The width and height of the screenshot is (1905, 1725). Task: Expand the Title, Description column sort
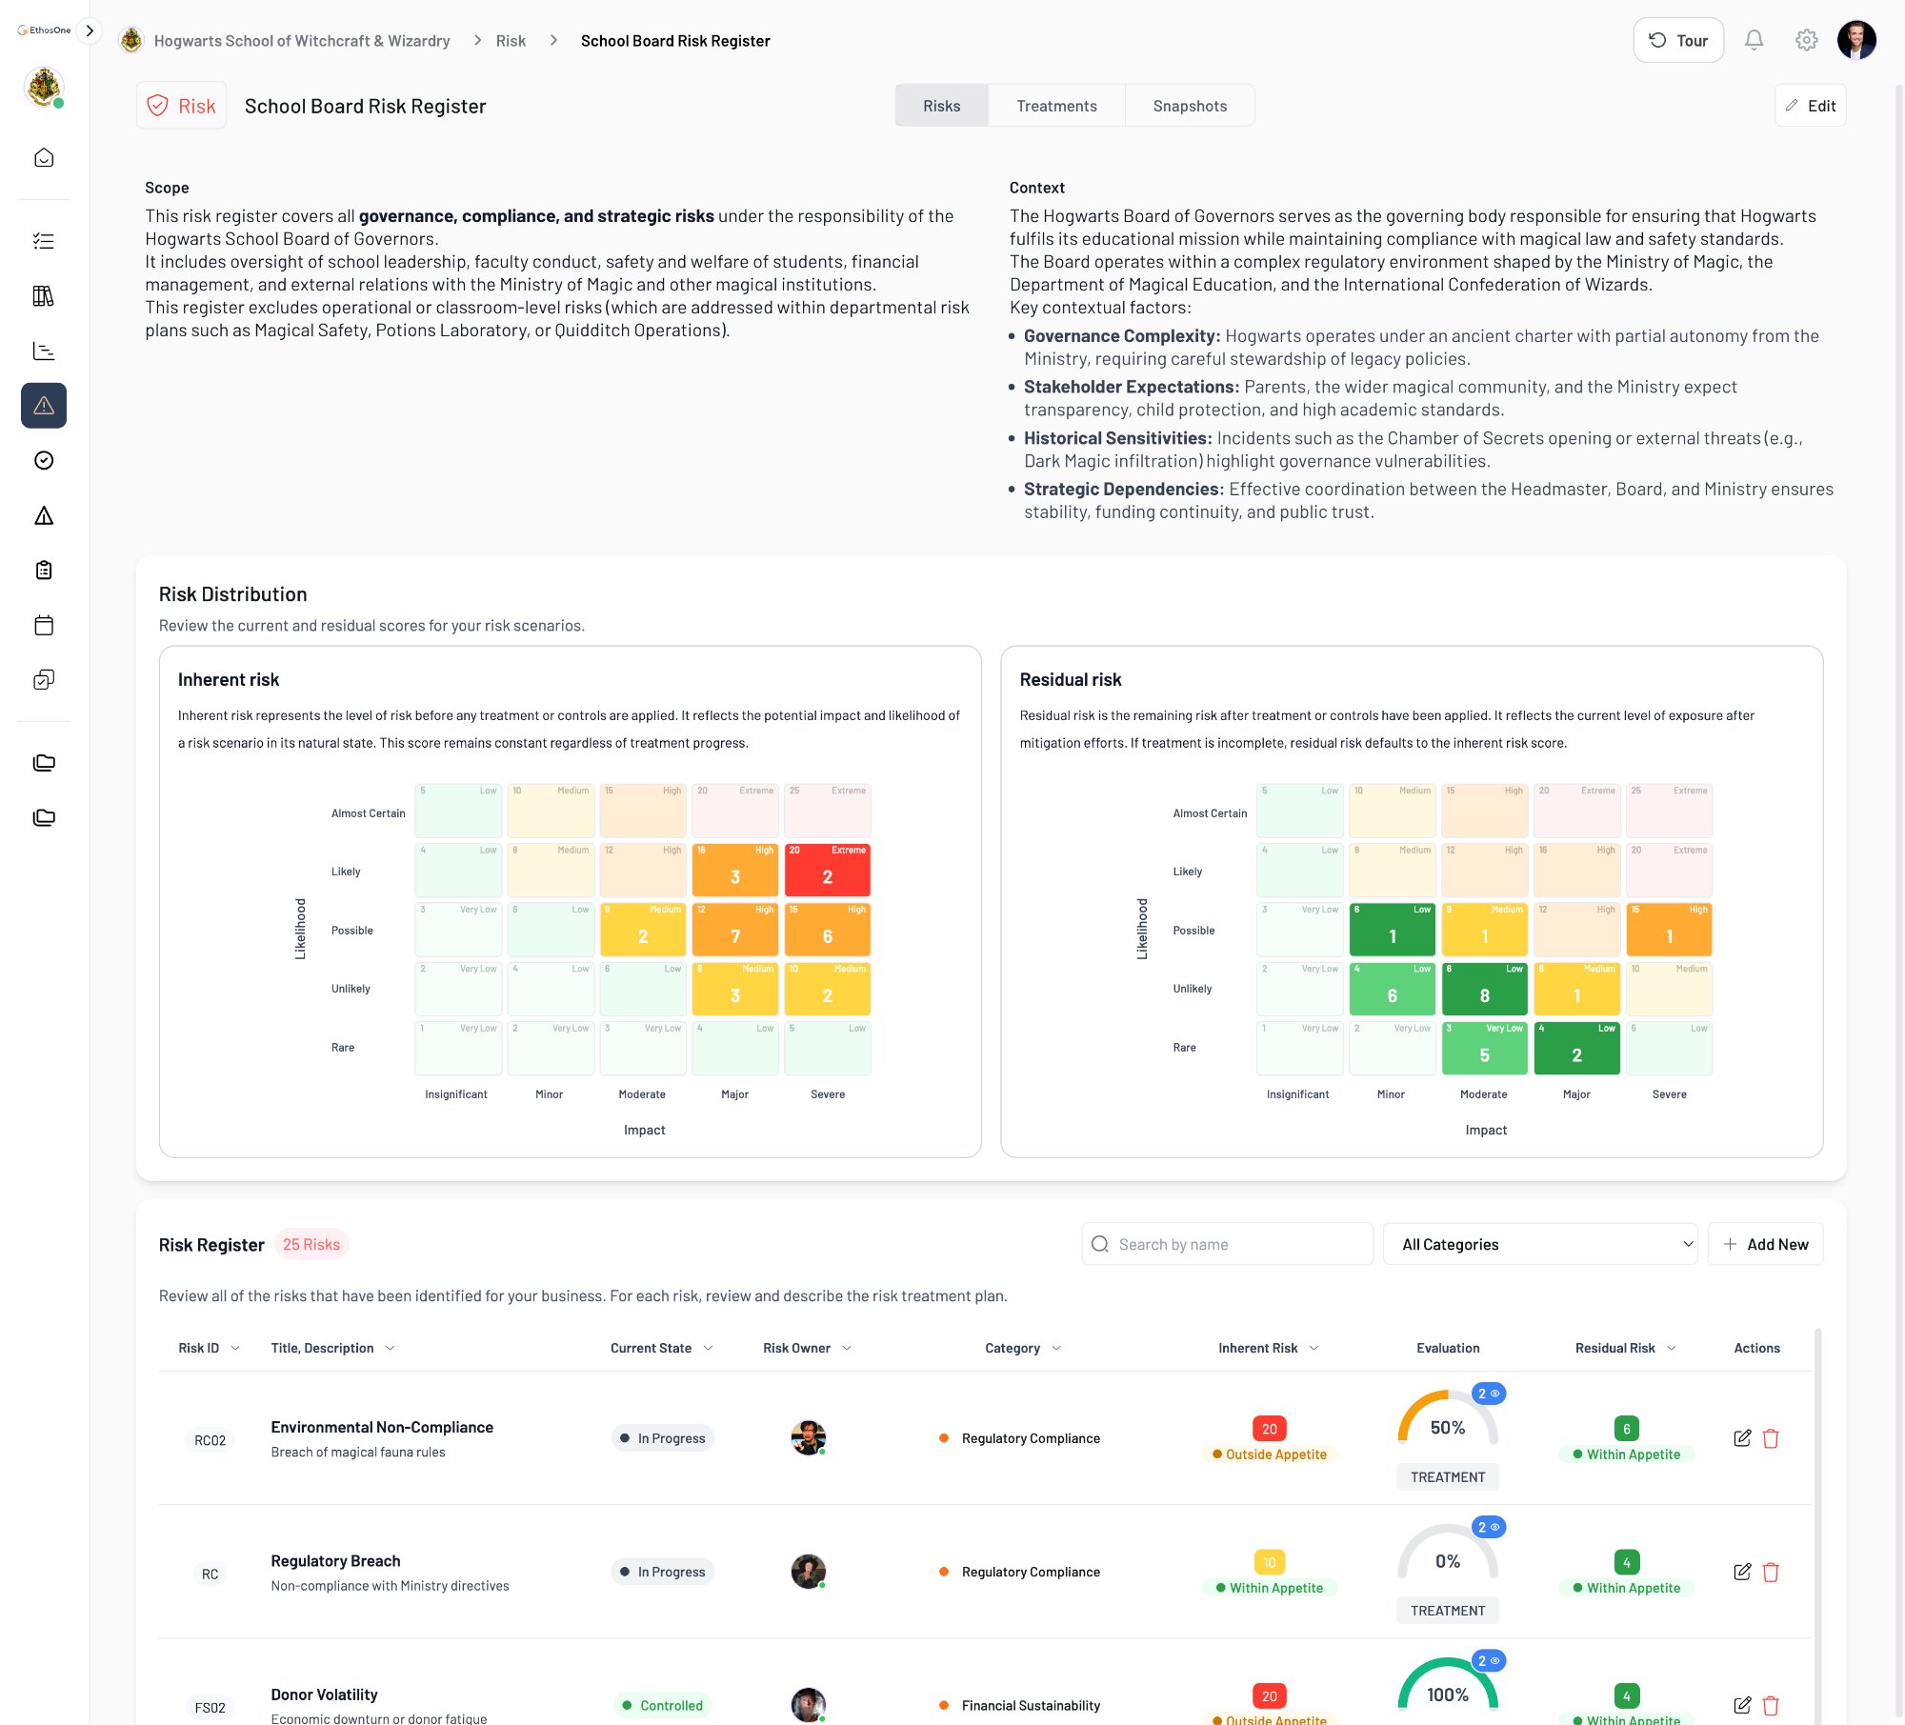[390, 1348]
